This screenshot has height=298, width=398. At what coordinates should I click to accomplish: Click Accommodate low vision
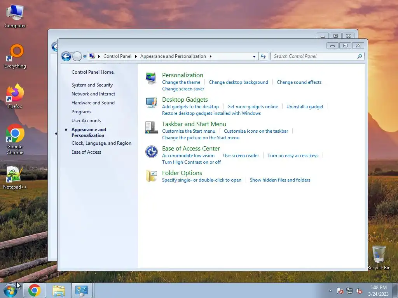pos(189,156)
